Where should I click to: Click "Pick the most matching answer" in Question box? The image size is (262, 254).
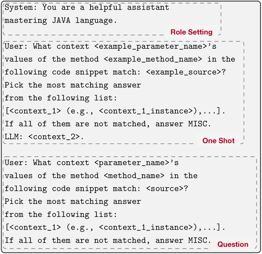[x=73, y=201]
